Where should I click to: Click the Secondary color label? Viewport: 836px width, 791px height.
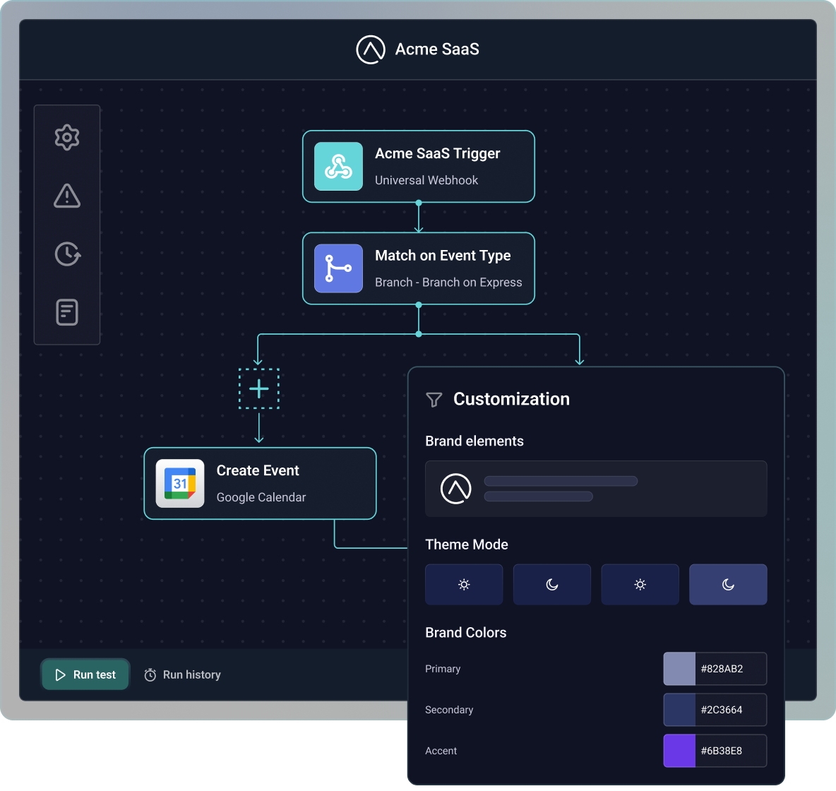point(449,710)
